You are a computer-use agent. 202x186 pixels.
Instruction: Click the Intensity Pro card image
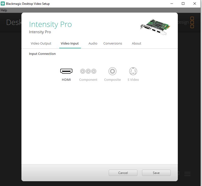coord(155,27)
